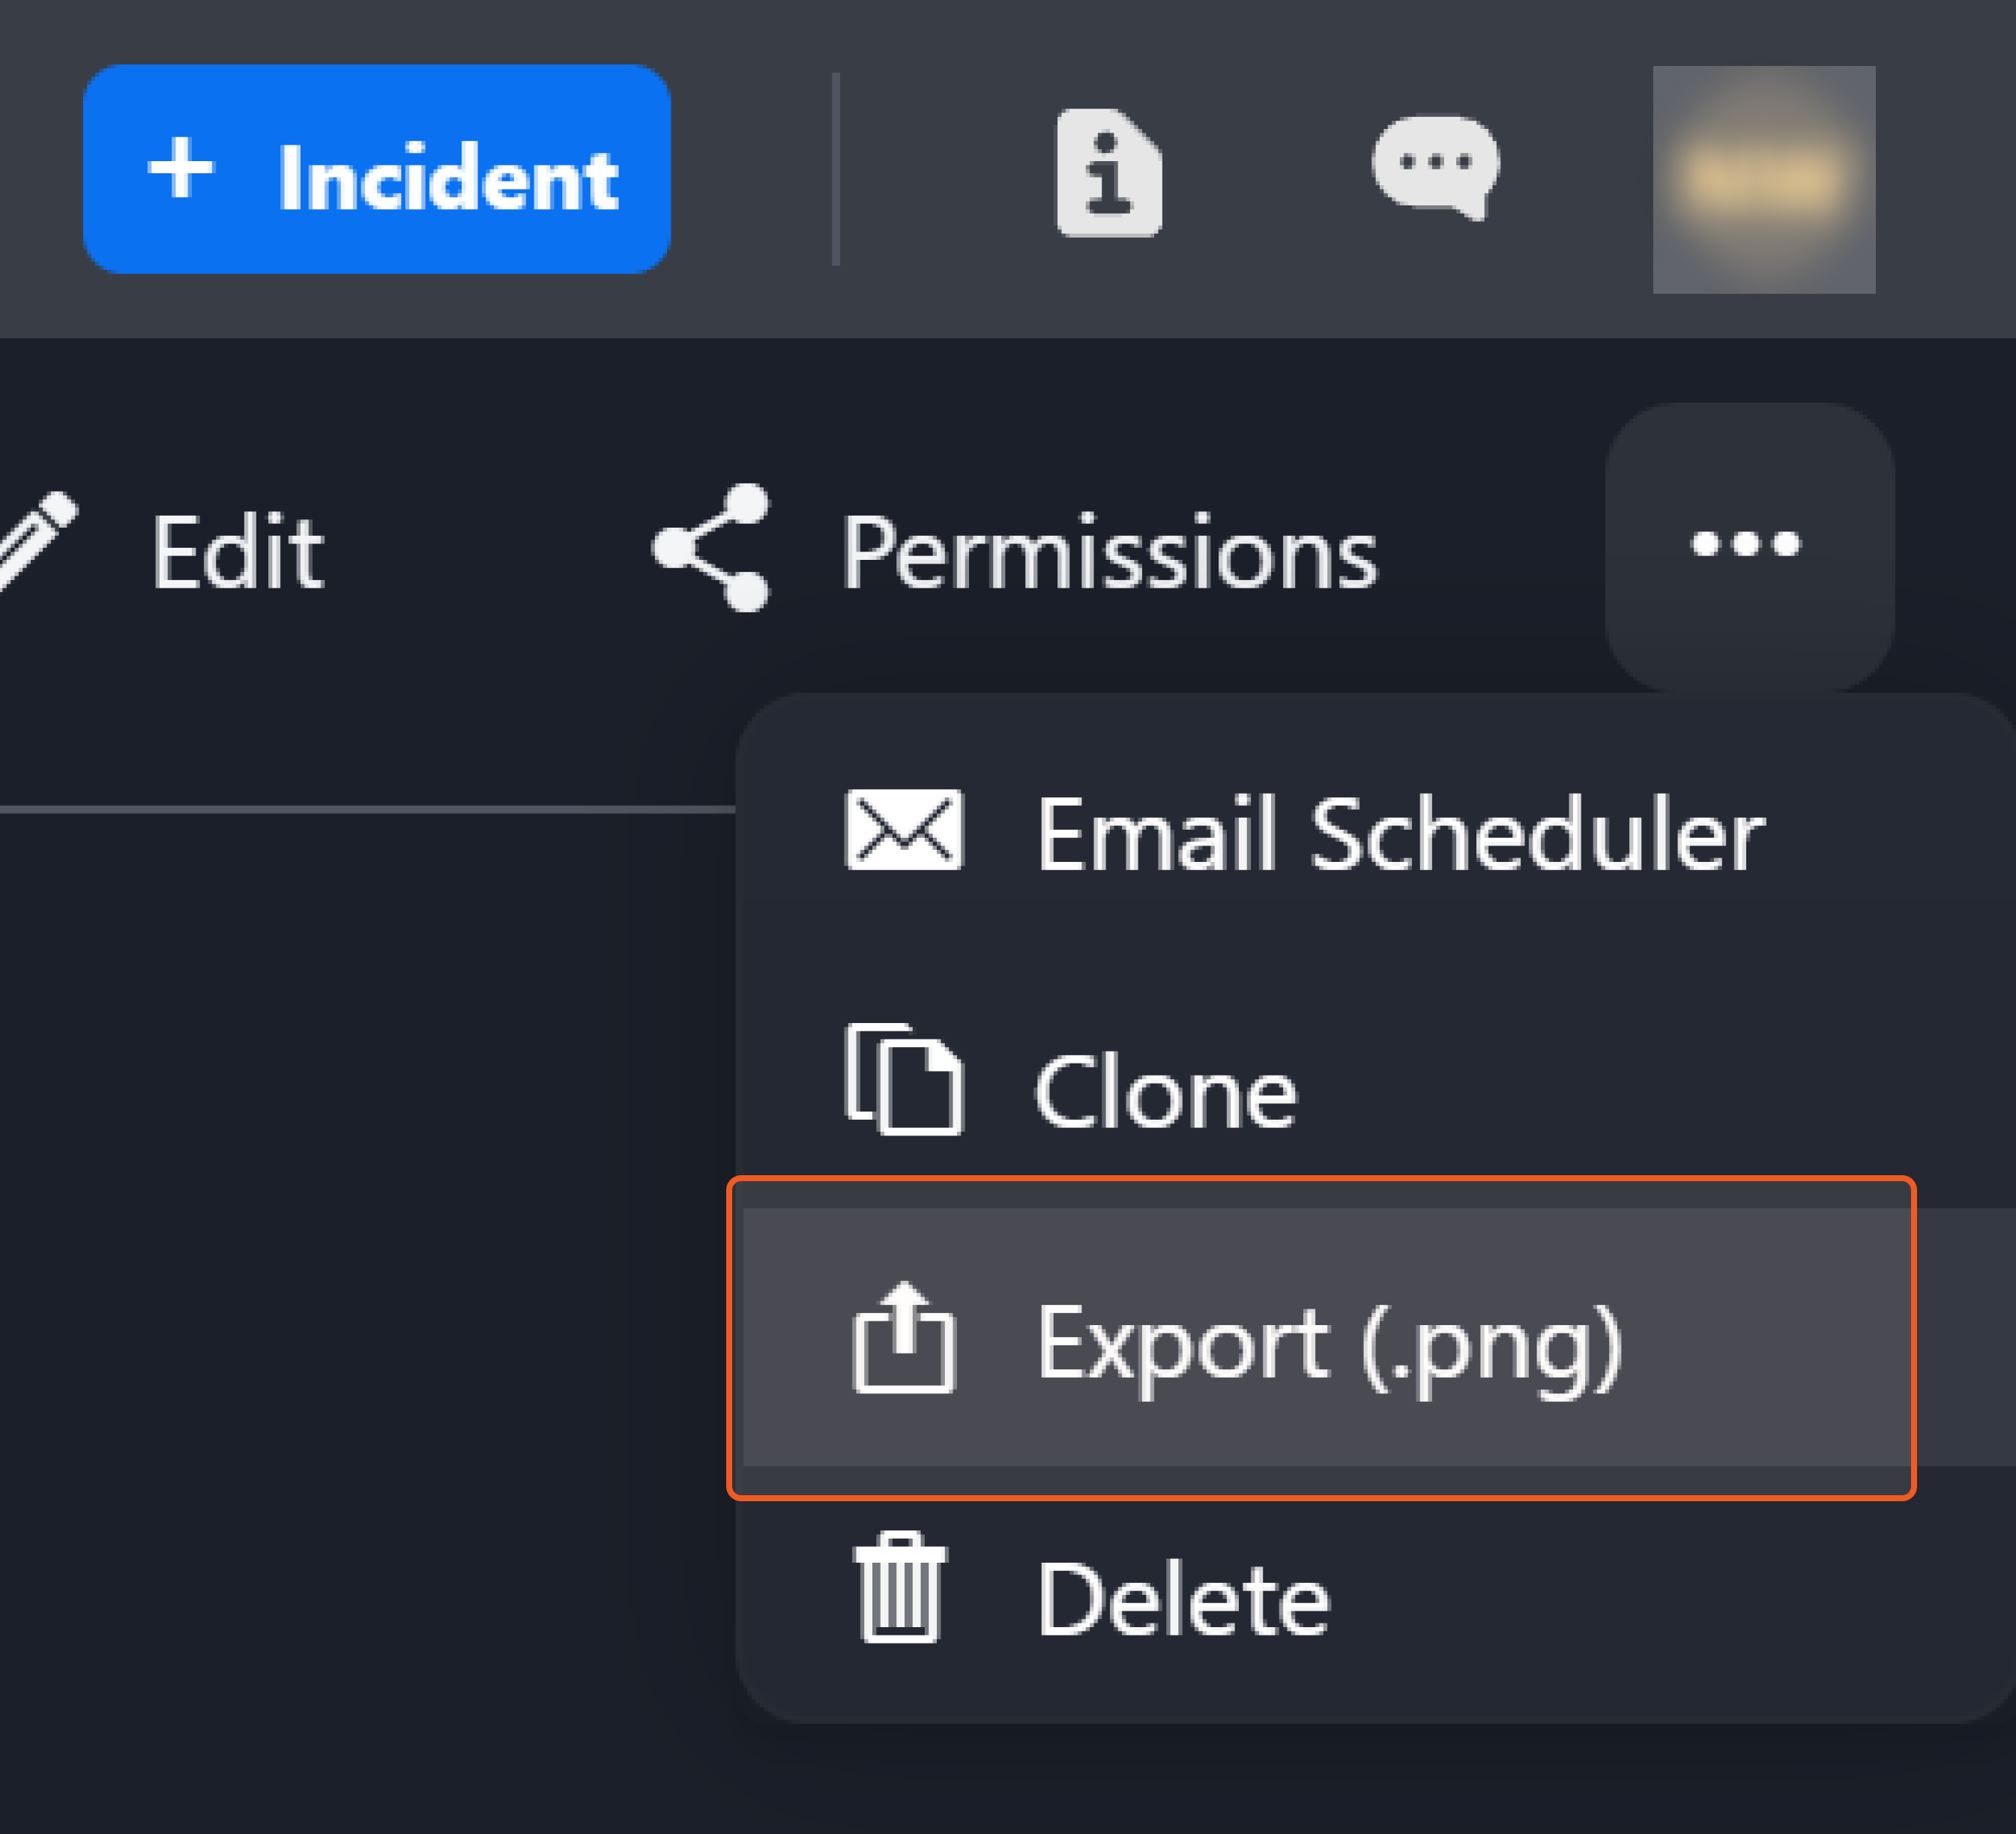Image resolution: width=2016 pixels, height=1834 pixels.
Task: Open the info document icon
Action: click(1108, 172)
